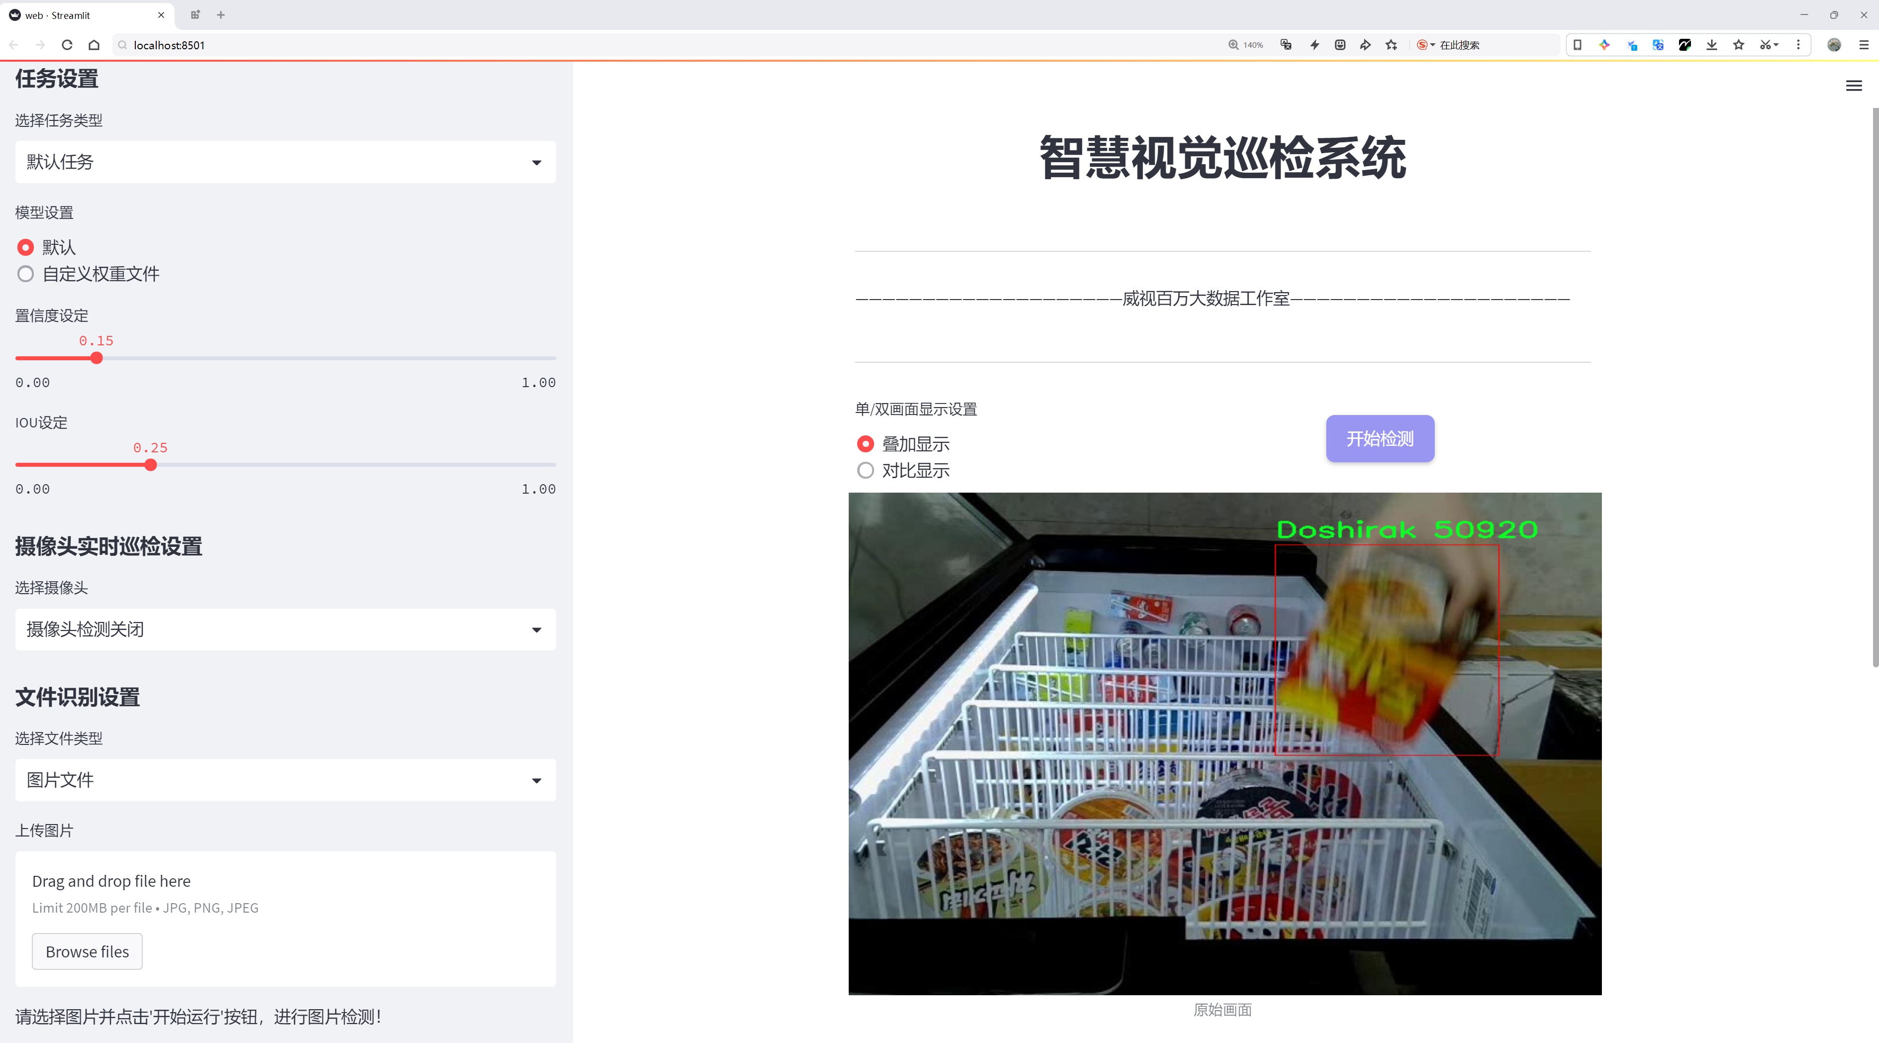
Task: Expand the 默认任务 task type dropdown
Action: 285,162
